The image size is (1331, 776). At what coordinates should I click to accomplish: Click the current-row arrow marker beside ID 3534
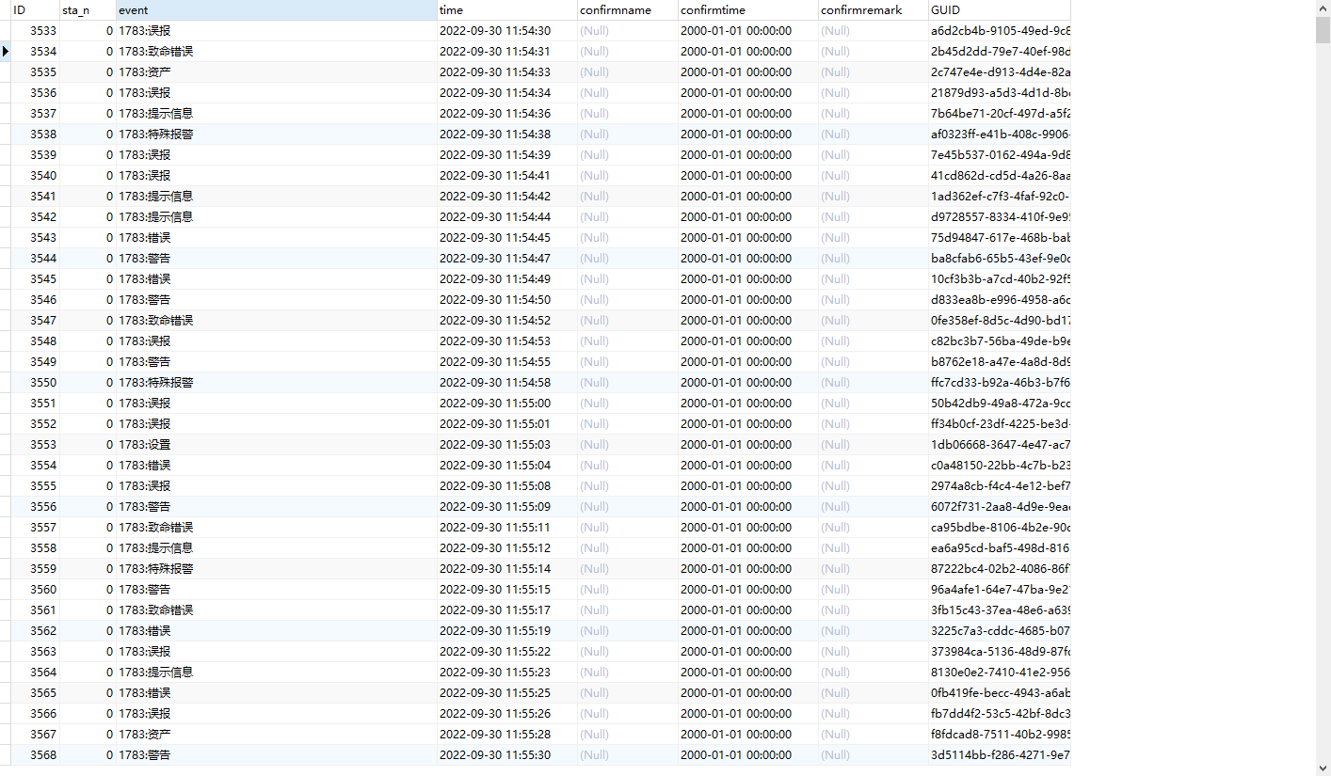6,51
